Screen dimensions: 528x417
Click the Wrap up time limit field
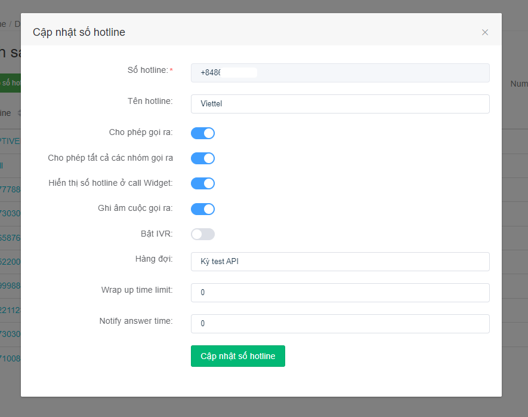pyautogui.click(x=340, y=293)
